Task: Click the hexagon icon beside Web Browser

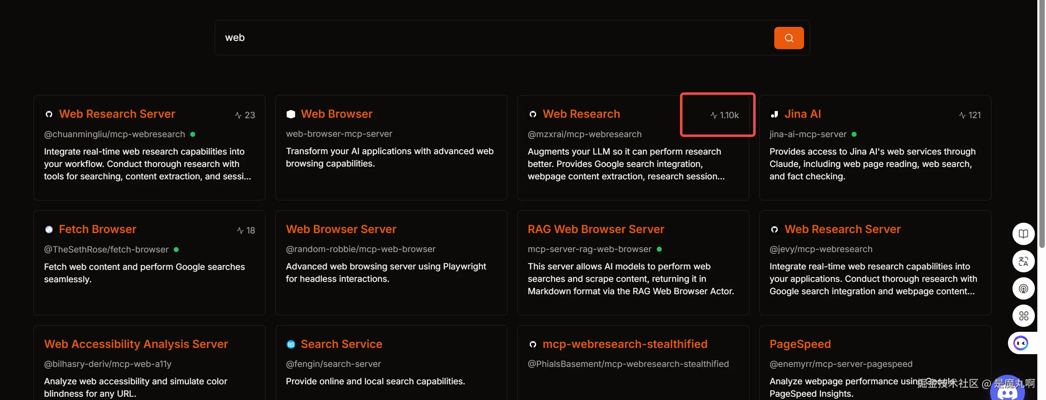Action: click(291, 114)
